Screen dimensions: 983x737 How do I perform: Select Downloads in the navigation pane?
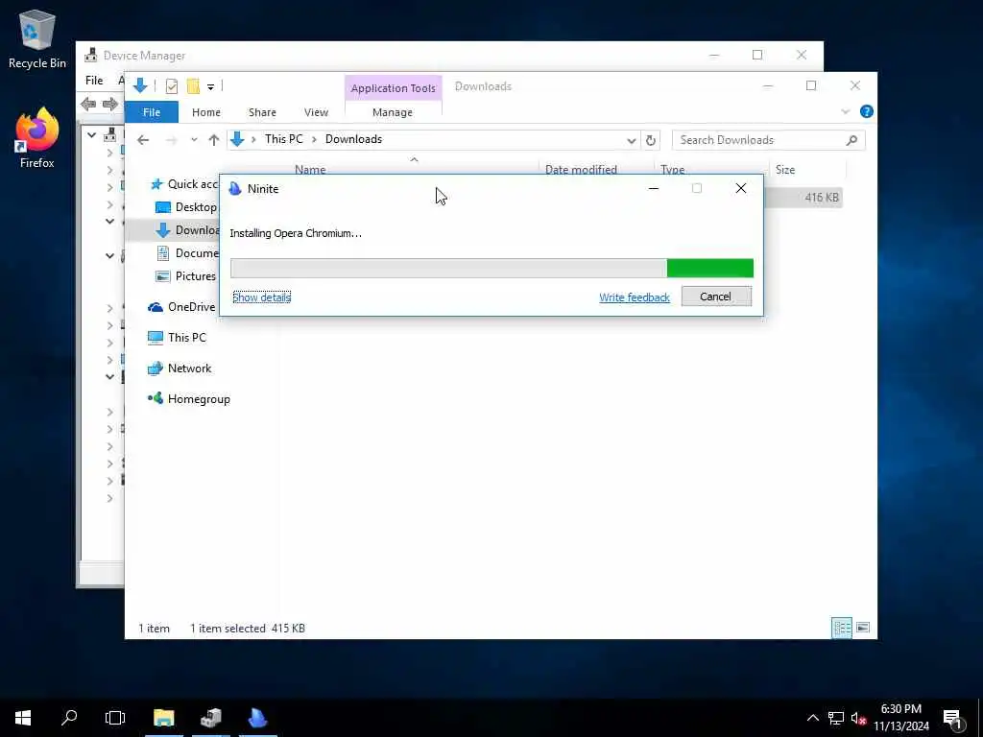[187, 230]
